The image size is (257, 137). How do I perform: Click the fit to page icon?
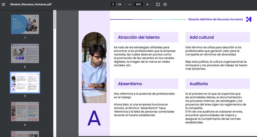[x=158, y=4]
